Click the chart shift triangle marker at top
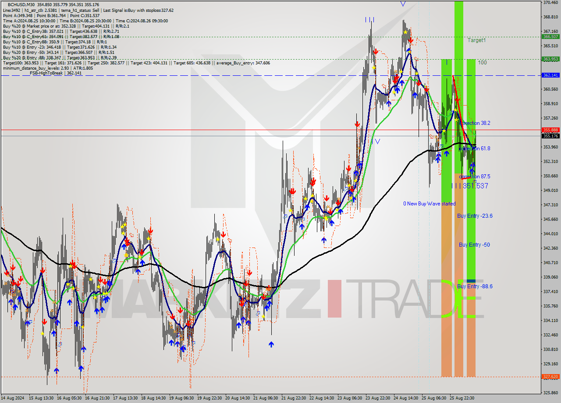 tap(402, 4)
